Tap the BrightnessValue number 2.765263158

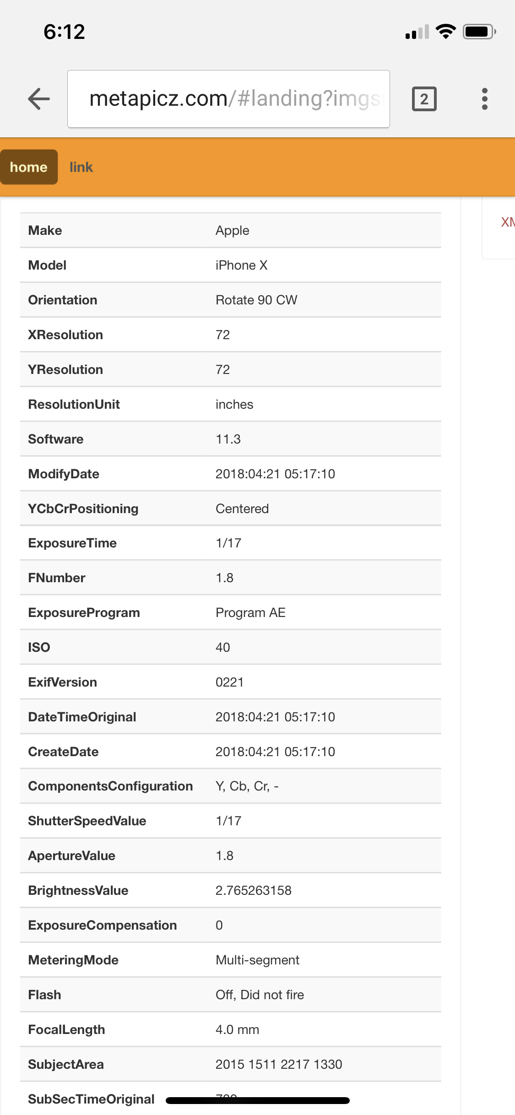pos(254,890)
